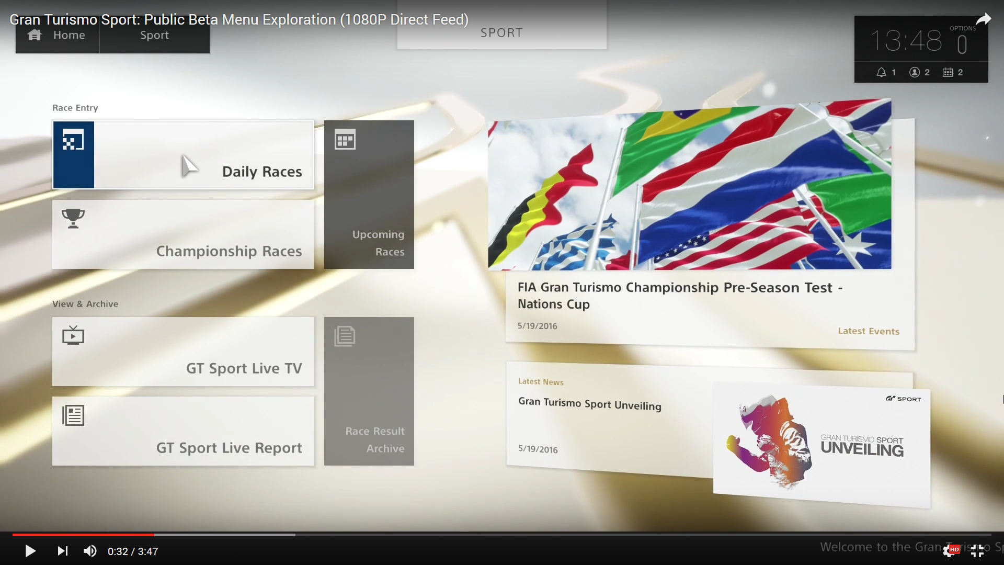This screenshot has width=1004, height=565.
Task: Click the trophy icon on Championship Races
Action: click(73, 218)
